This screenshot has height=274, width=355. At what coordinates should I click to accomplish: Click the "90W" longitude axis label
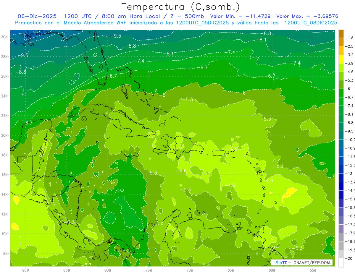tap(25, 270)
